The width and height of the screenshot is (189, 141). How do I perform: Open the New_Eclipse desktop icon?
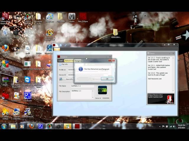[x=83, y=18]
